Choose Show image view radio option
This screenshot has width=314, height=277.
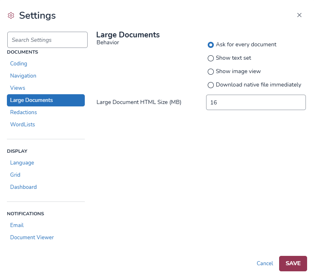pyautogui.click(x=211, y=71)
